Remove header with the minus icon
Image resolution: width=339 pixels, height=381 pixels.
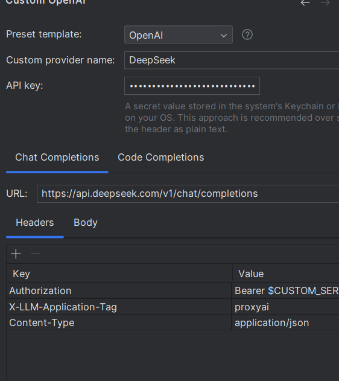point(36,254)
